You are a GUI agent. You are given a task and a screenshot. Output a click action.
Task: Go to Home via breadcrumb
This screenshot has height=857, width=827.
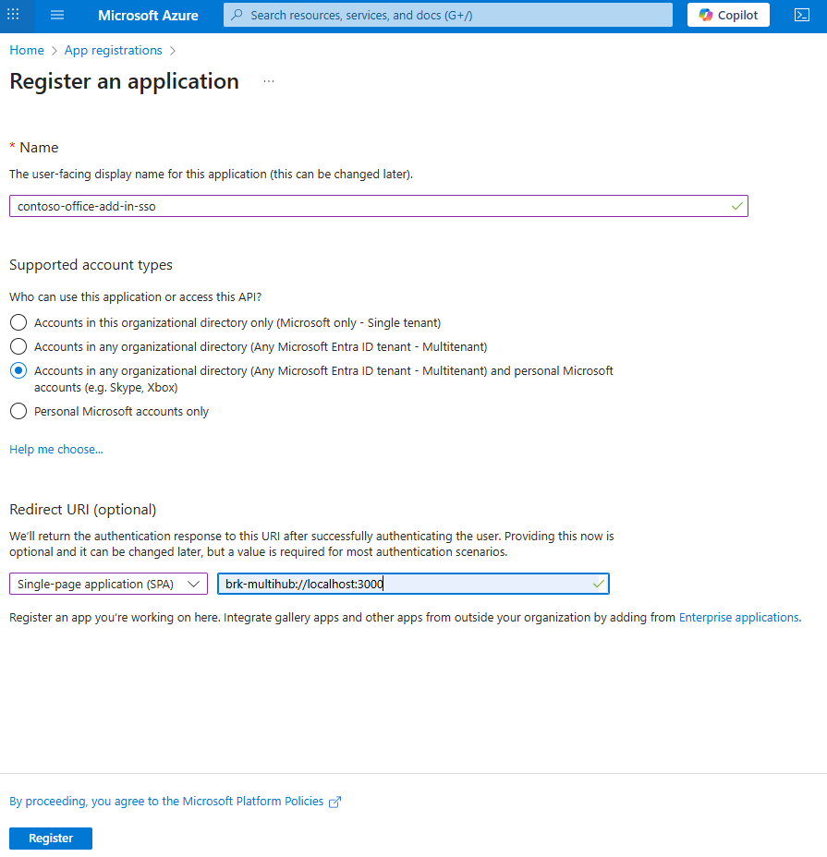coord(26,50)
